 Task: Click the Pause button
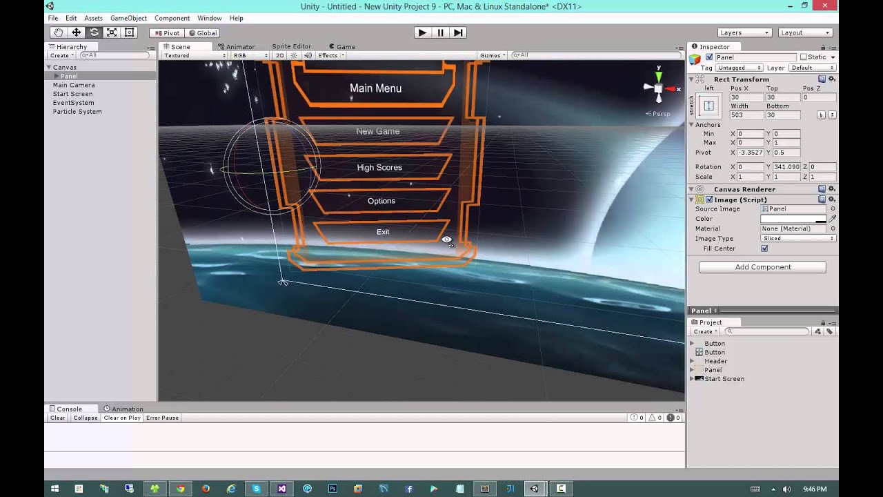[440, 32]
